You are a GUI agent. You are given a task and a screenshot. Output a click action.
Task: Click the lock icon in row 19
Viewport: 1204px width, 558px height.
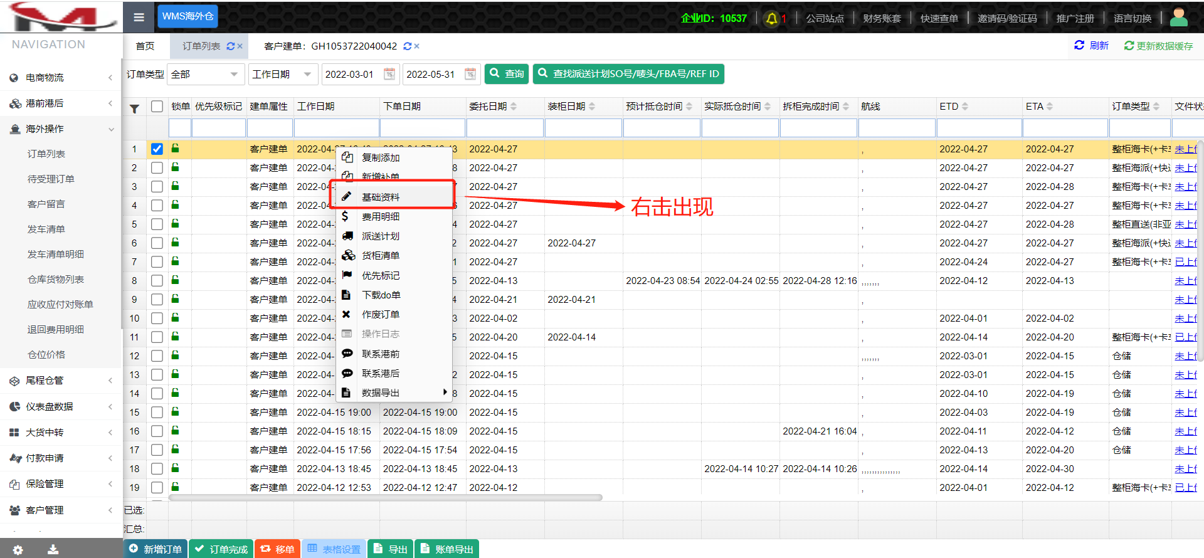tap(176, 487)
